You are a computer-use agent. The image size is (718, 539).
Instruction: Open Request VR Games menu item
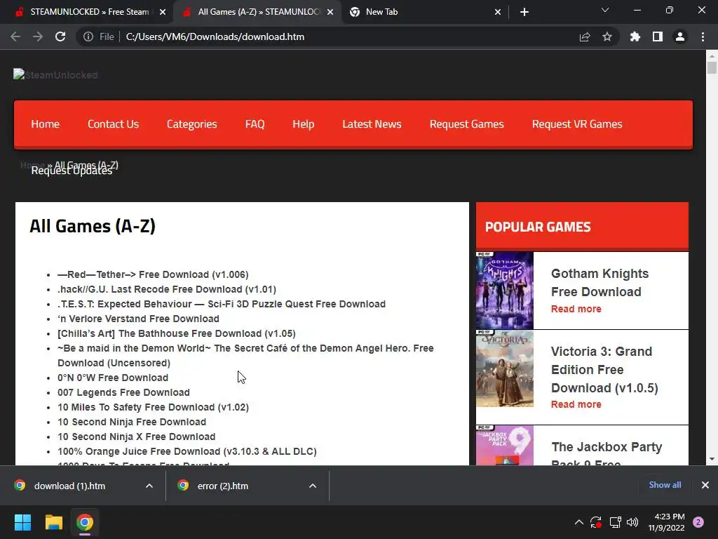tap(577, 124)
